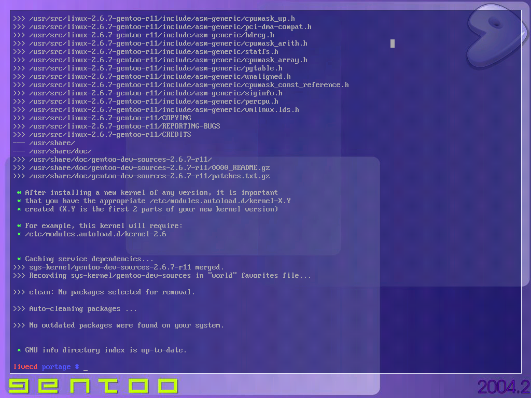This screenshot has width=531, height=398.
Task: Click the line ending in 'unaligned.h'
Action: 152,77
